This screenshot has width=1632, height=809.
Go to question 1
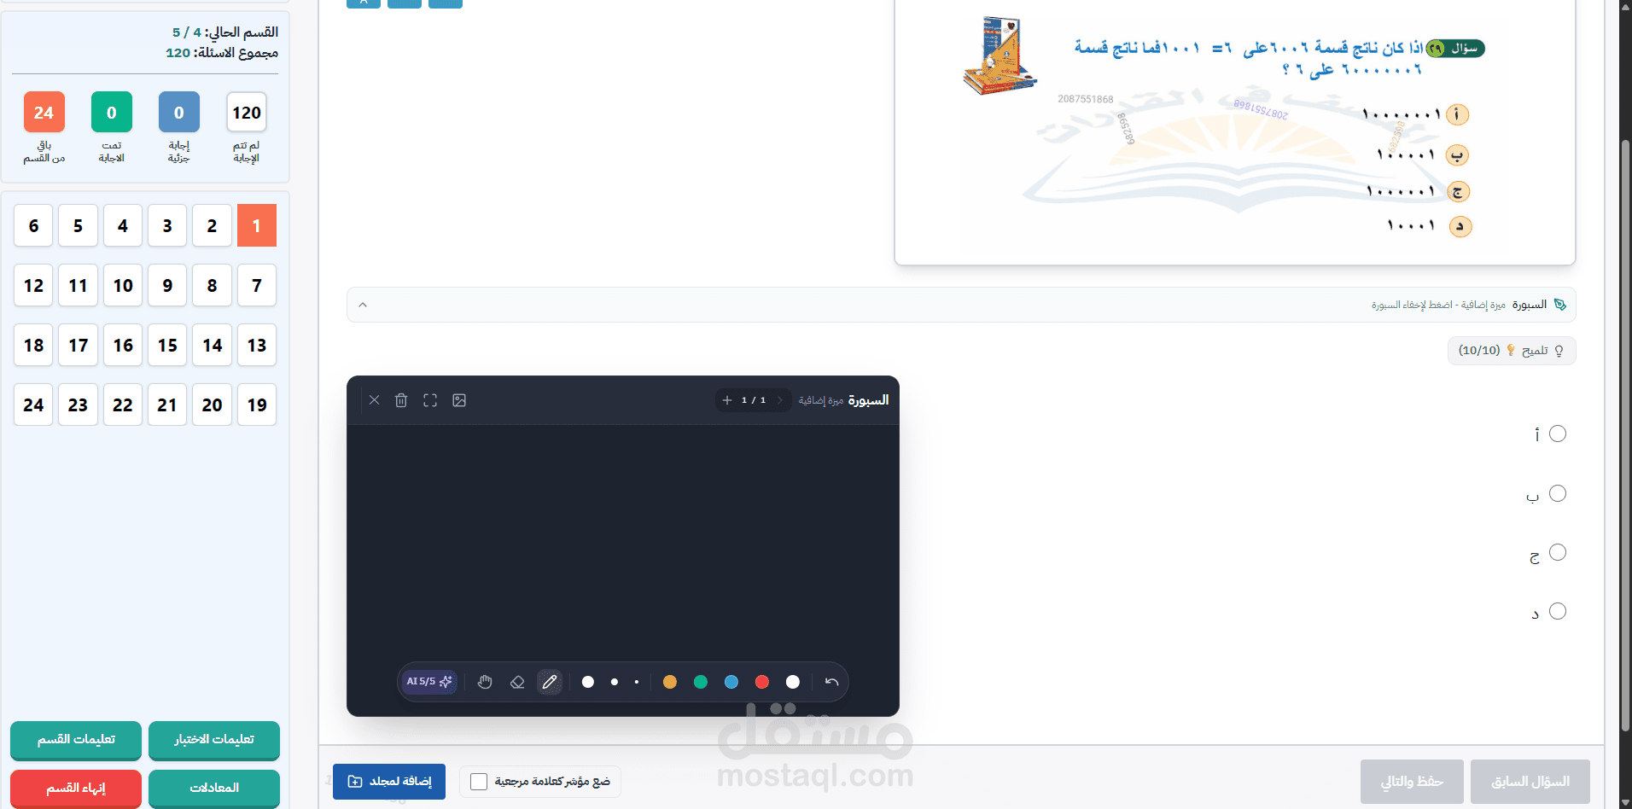257,225
